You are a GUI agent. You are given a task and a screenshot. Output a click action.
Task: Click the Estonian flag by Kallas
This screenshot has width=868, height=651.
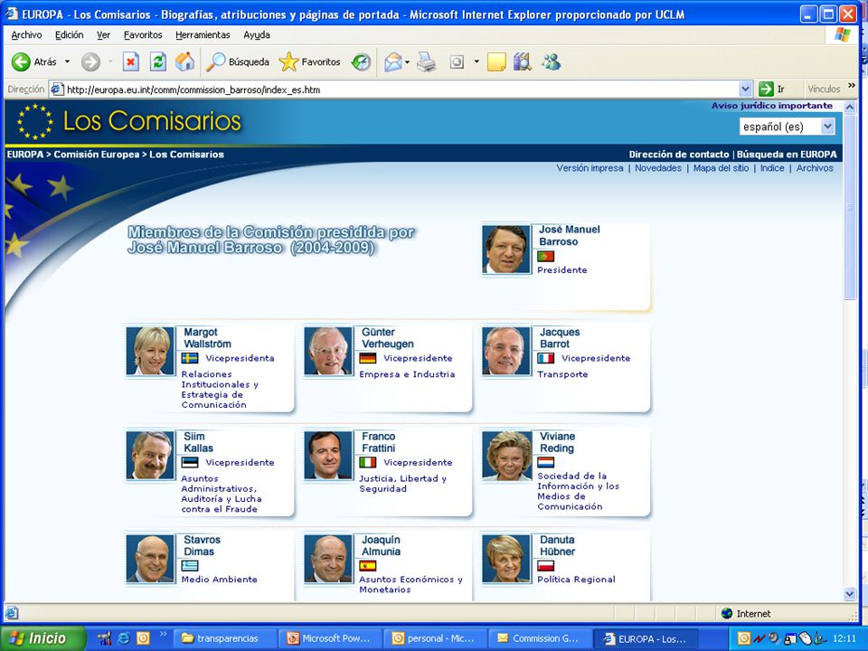(x=190, y=462)
